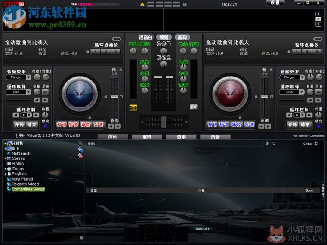Screen dimensions: 327x245
Task: Open 设置 settings button
Action: [275, 3]
